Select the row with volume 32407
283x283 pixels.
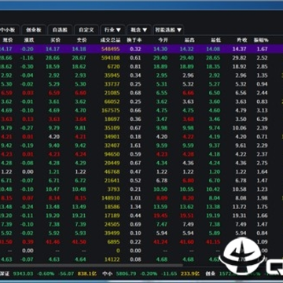pyautogui.click(x=141, y=145)
